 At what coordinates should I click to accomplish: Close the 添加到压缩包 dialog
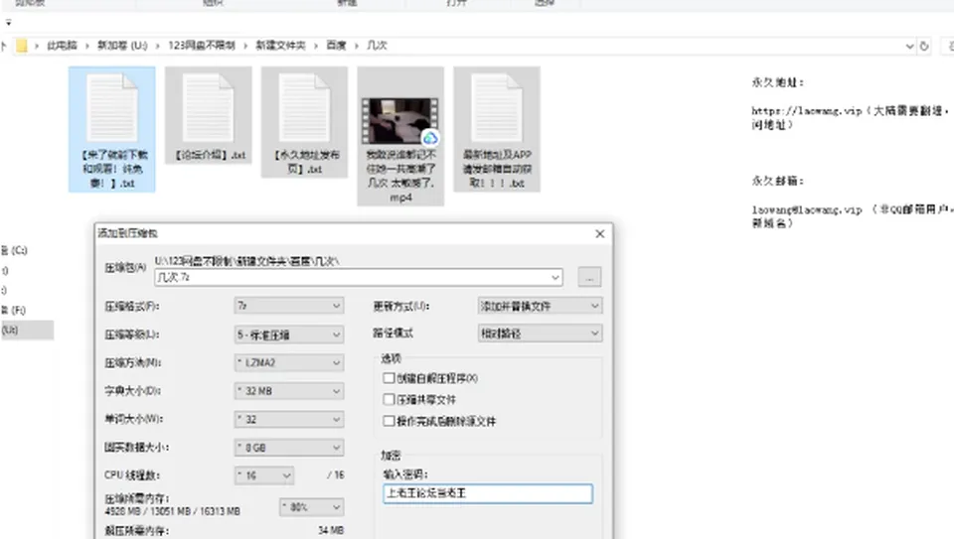click(x=600, y=234)
